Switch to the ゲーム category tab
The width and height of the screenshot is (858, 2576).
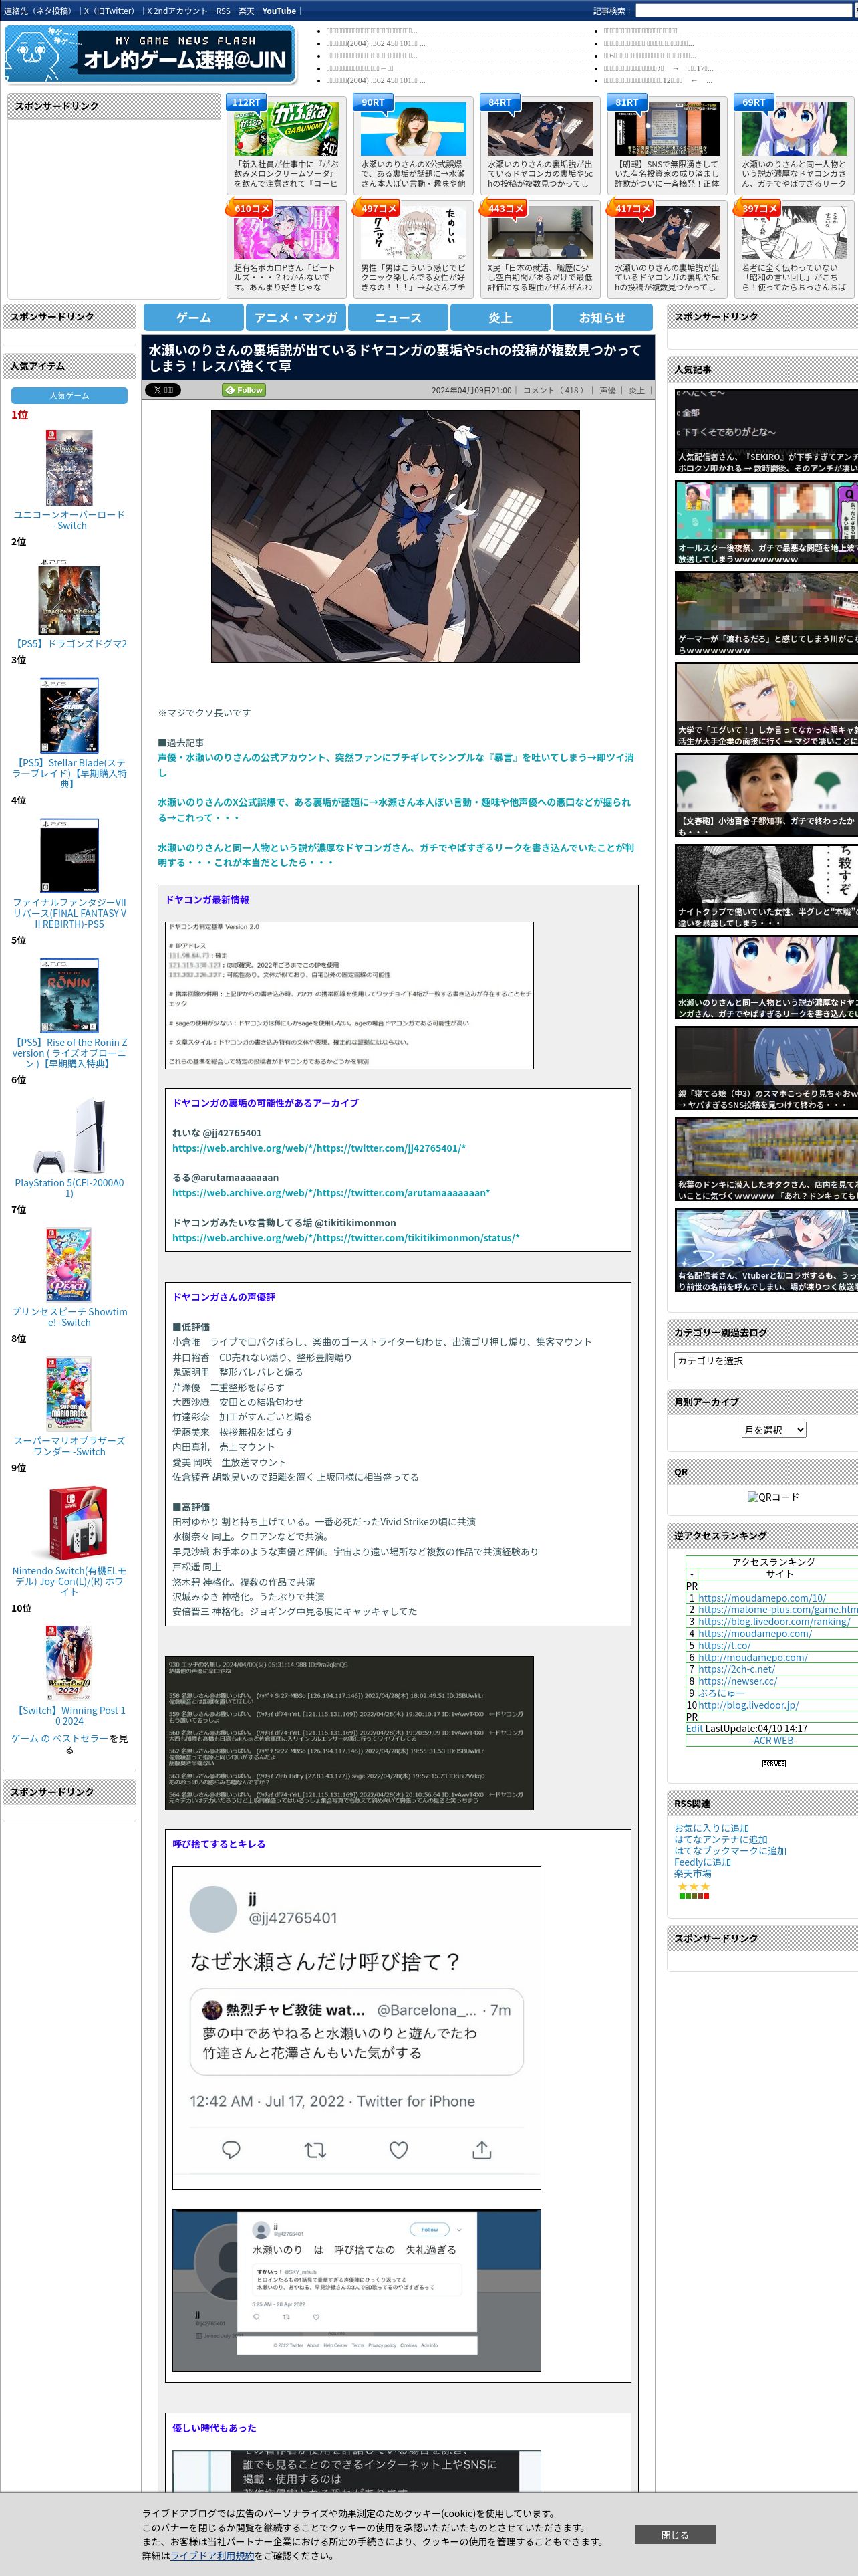[x=194, y=317]
